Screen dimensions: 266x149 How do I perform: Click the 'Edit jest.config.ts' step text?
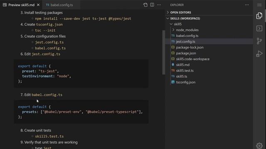click(42, 54)
